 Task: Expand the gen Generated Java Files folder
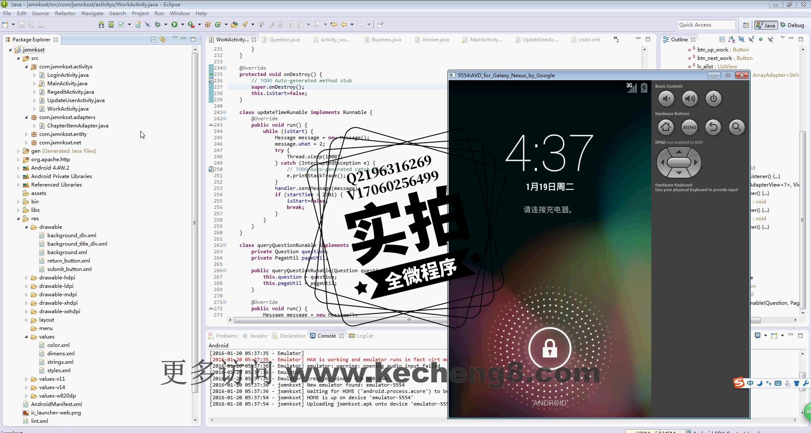coord(18,151)
